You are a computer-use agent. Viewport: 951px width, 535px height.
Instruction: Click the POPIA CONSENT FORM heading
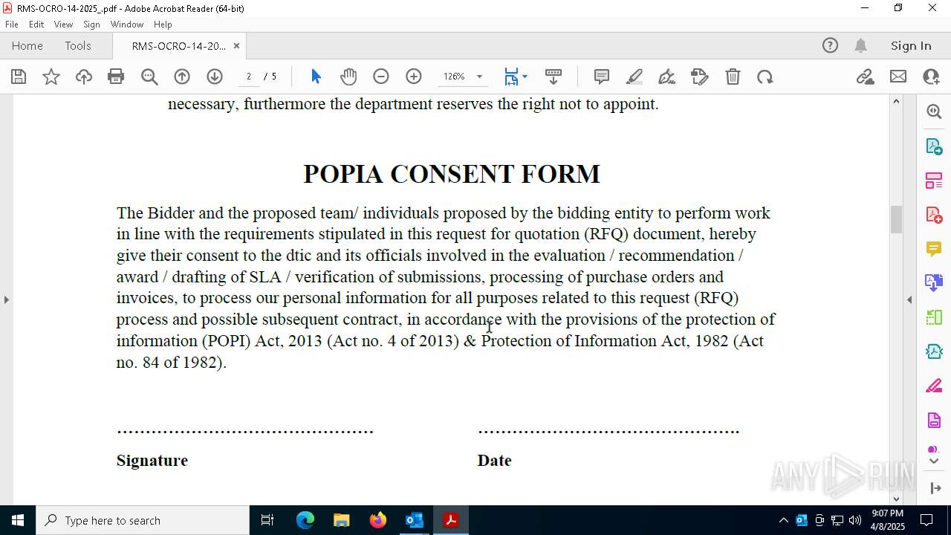[452, 174]
